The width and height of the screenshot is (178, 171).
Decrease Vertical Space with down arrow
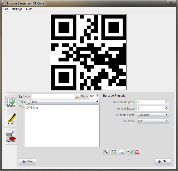(x=167, y=110)
